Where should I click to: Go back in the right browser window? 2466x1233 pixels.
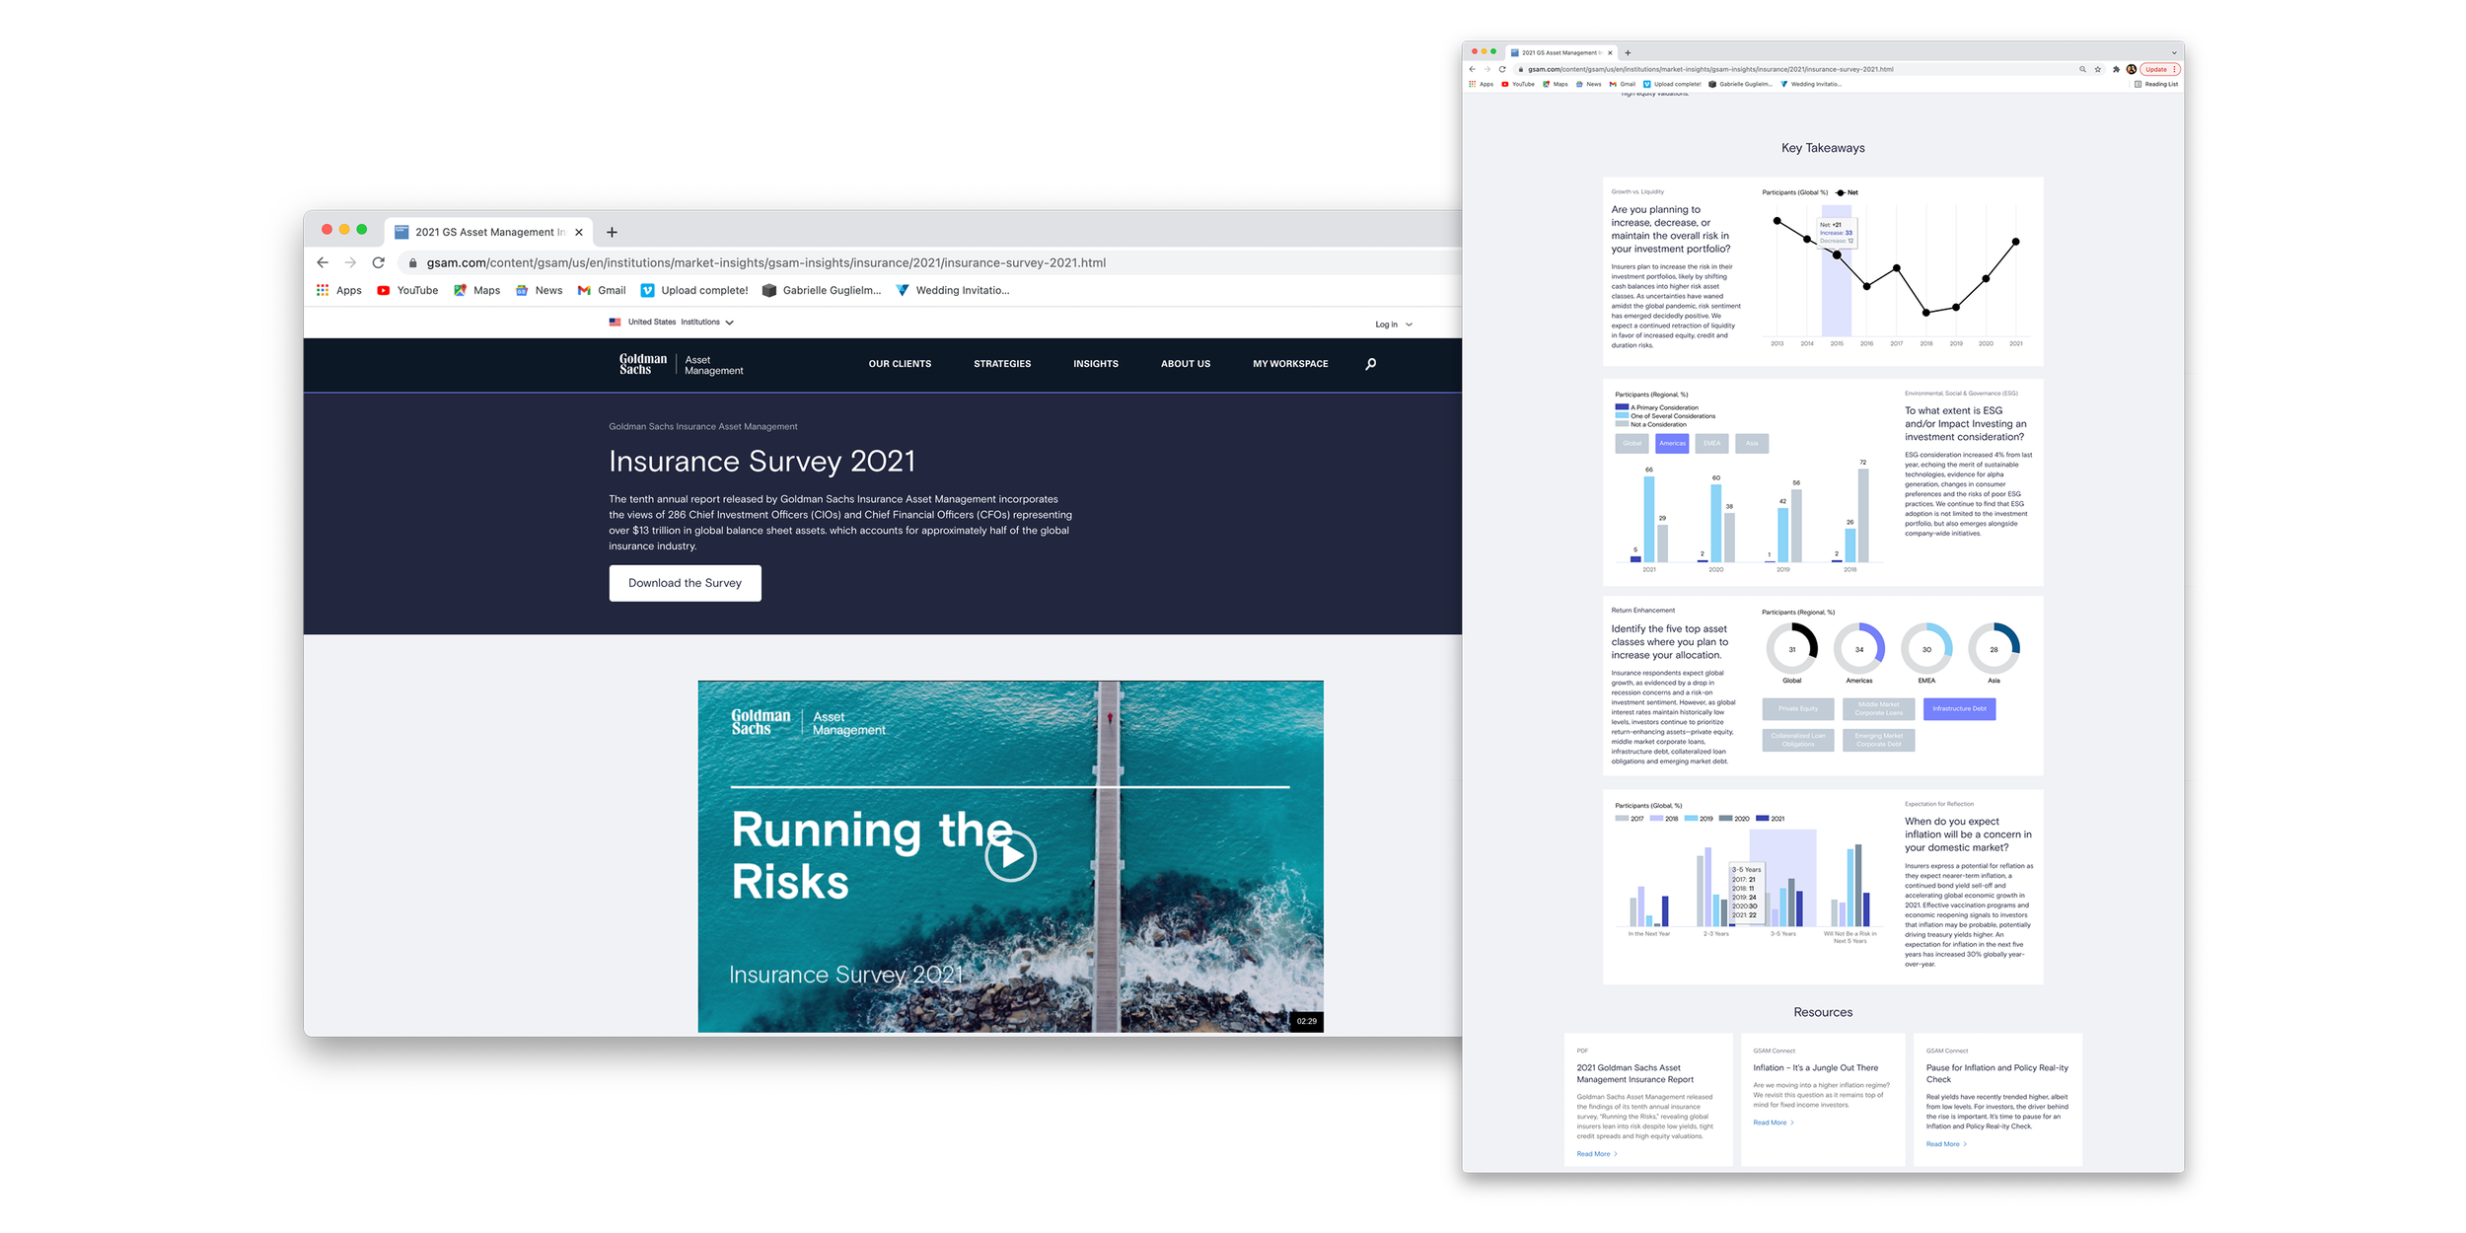[x=1473, y=69]
